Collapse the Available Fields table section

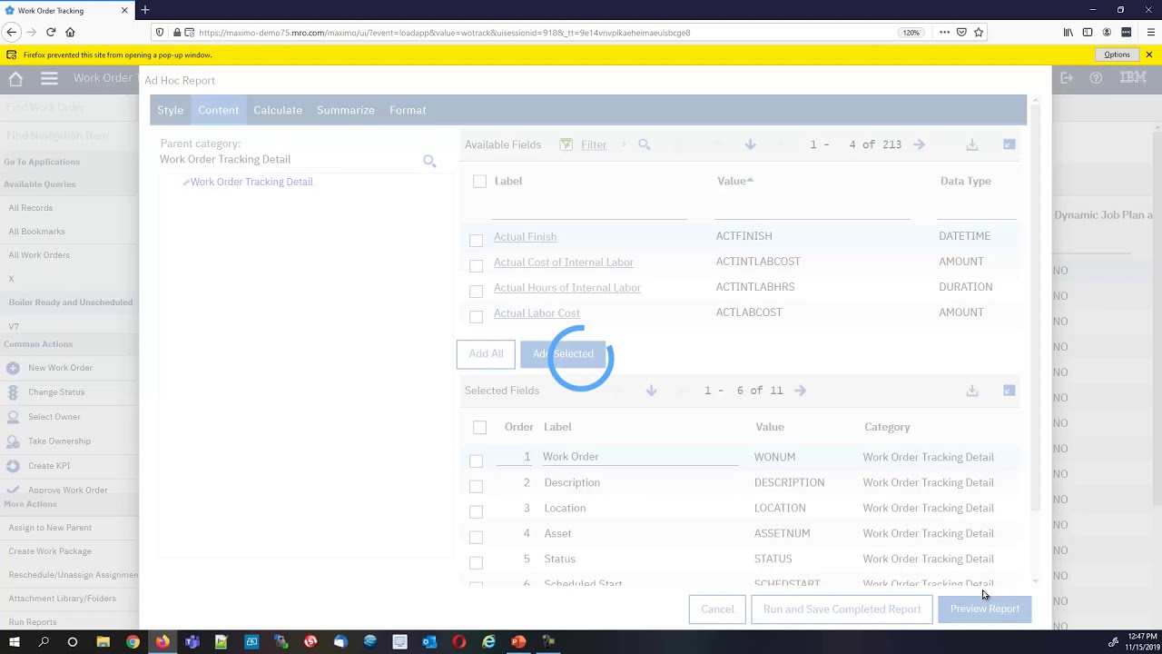tap(1009, 144)
